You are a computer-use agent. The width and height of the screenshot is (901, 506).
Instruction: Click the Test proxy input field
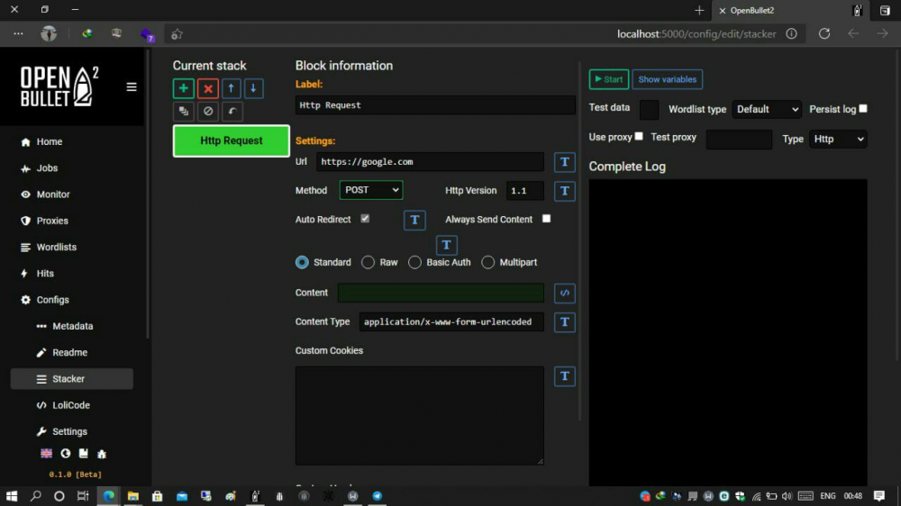pyautogui.click(x=739, y=139)
